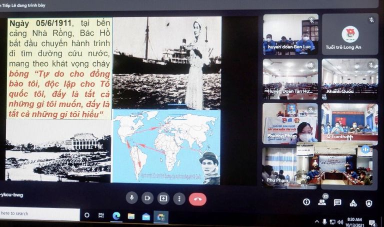Open the host controls shield icon
384x227 pixels.
[x=368, y=203]
